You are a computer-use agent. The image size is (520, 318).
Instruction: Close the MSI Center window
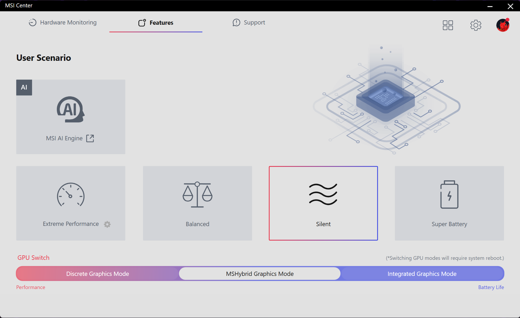click(510, 6)
